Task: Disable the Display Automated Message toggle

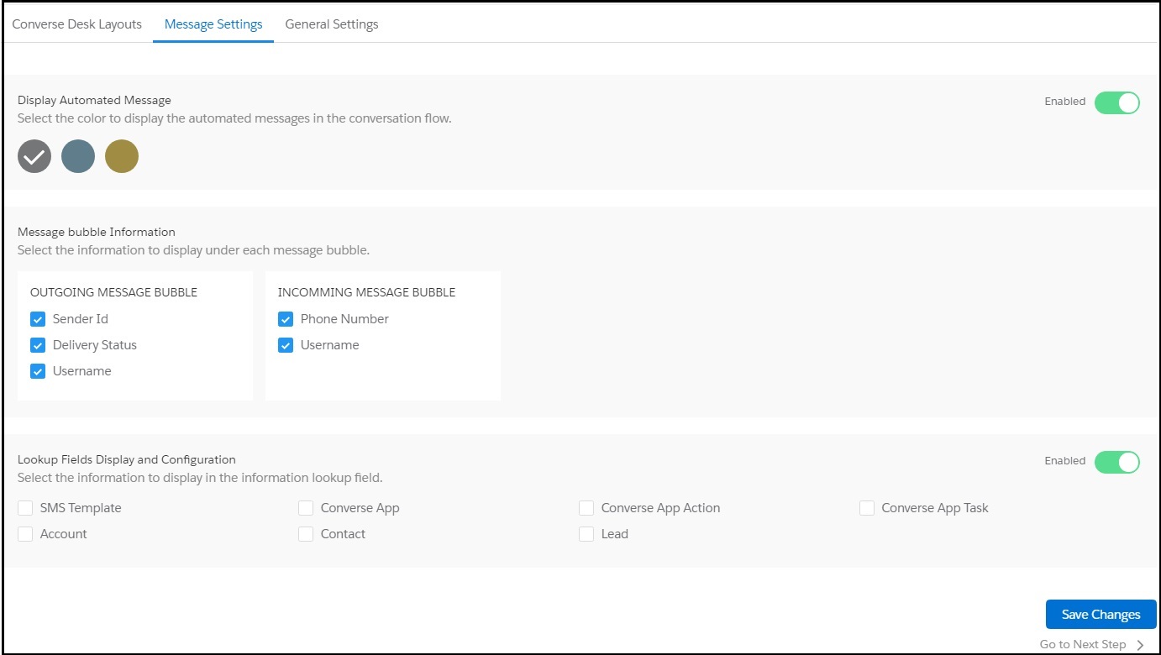Action: (x=1116, y=102)
